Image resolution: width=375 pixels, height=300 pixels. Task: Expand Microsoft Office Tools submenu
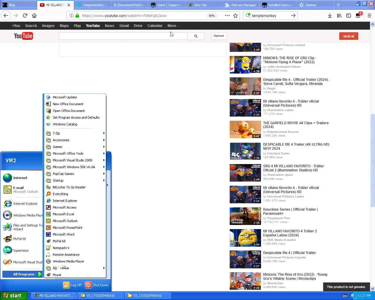pos(75,154)
